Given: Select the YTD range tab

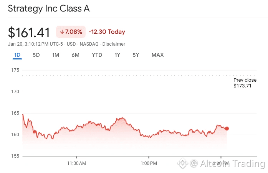Looking at the screenshot, I should tap(97, 55).
